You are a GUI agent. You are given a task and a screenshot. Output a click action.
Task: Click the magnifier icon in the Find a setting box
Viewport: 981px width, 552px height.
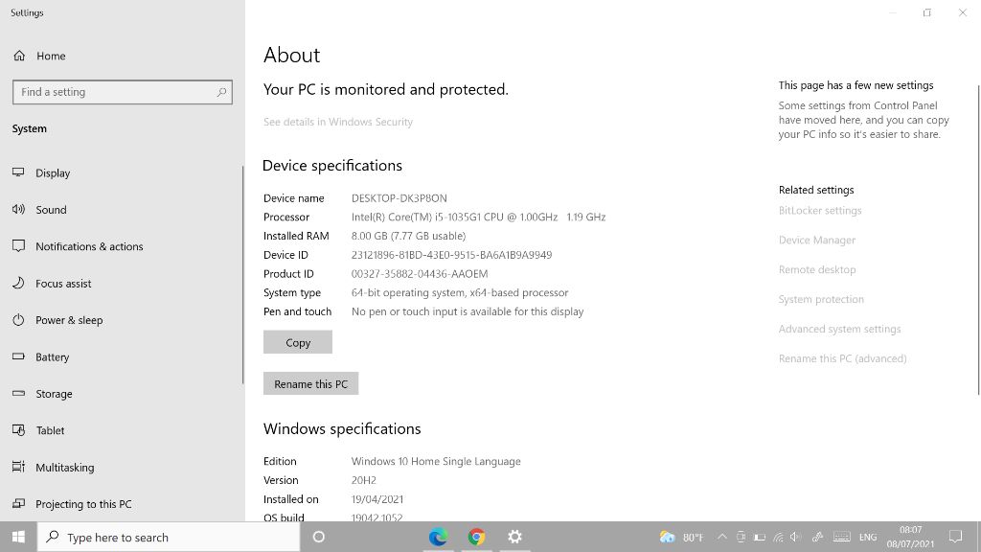(x=221, y=92)
